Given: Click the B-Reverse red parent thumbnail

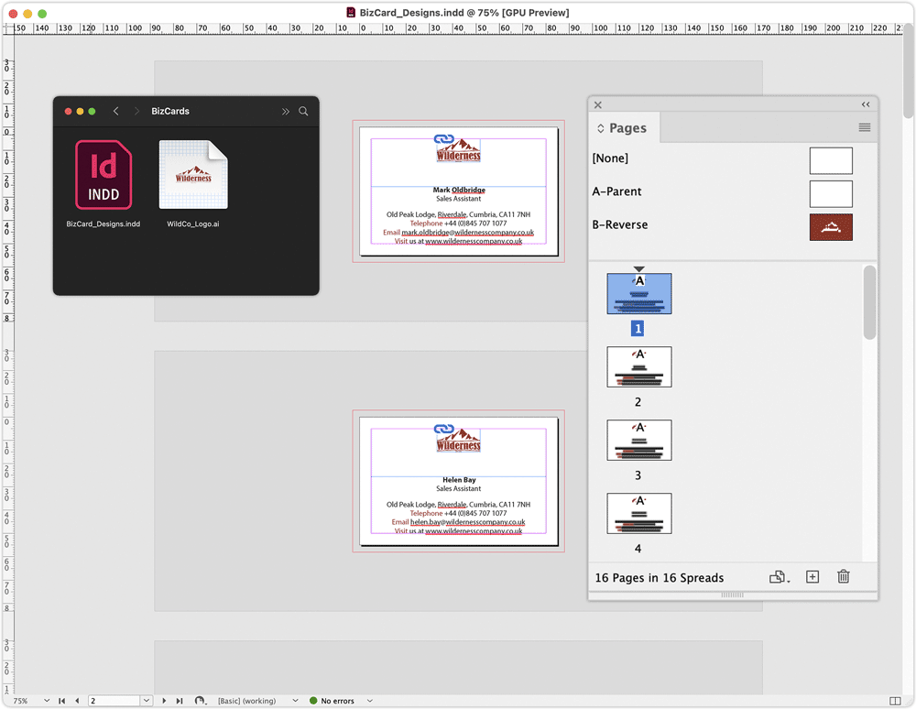Looking at the screenshot, I should (x=831, y=227).
